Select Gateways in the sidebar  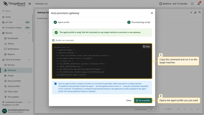(x=16, y=70)
